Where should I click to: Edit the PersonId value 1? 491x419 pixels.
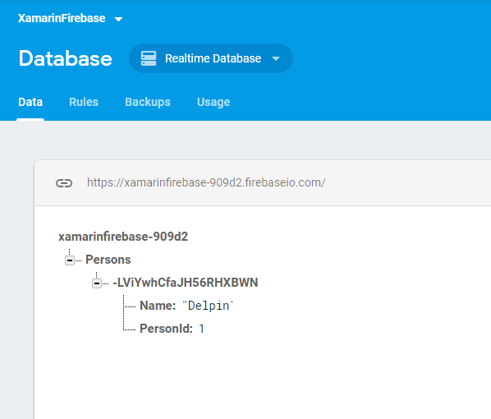point(201,329)
